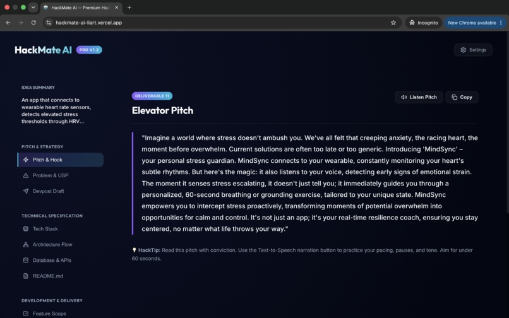This screenshot has width=509, height=318.
Task: Click the page vertical scrollbar
Action: click(x=507, y=123)
